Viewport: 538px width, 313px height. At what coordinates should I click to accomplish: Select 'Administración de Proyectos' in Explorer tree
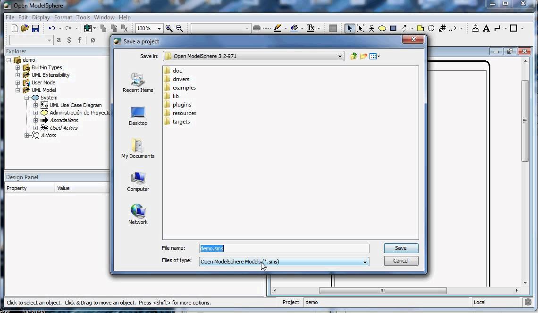[x=80, y=113]
